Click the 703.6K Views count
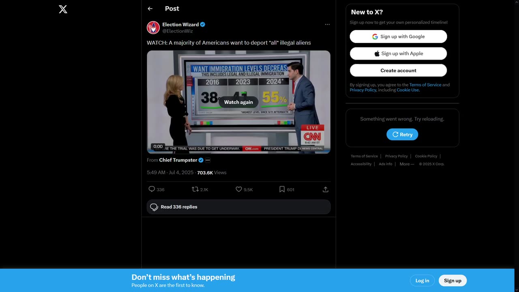 [212, 172]
